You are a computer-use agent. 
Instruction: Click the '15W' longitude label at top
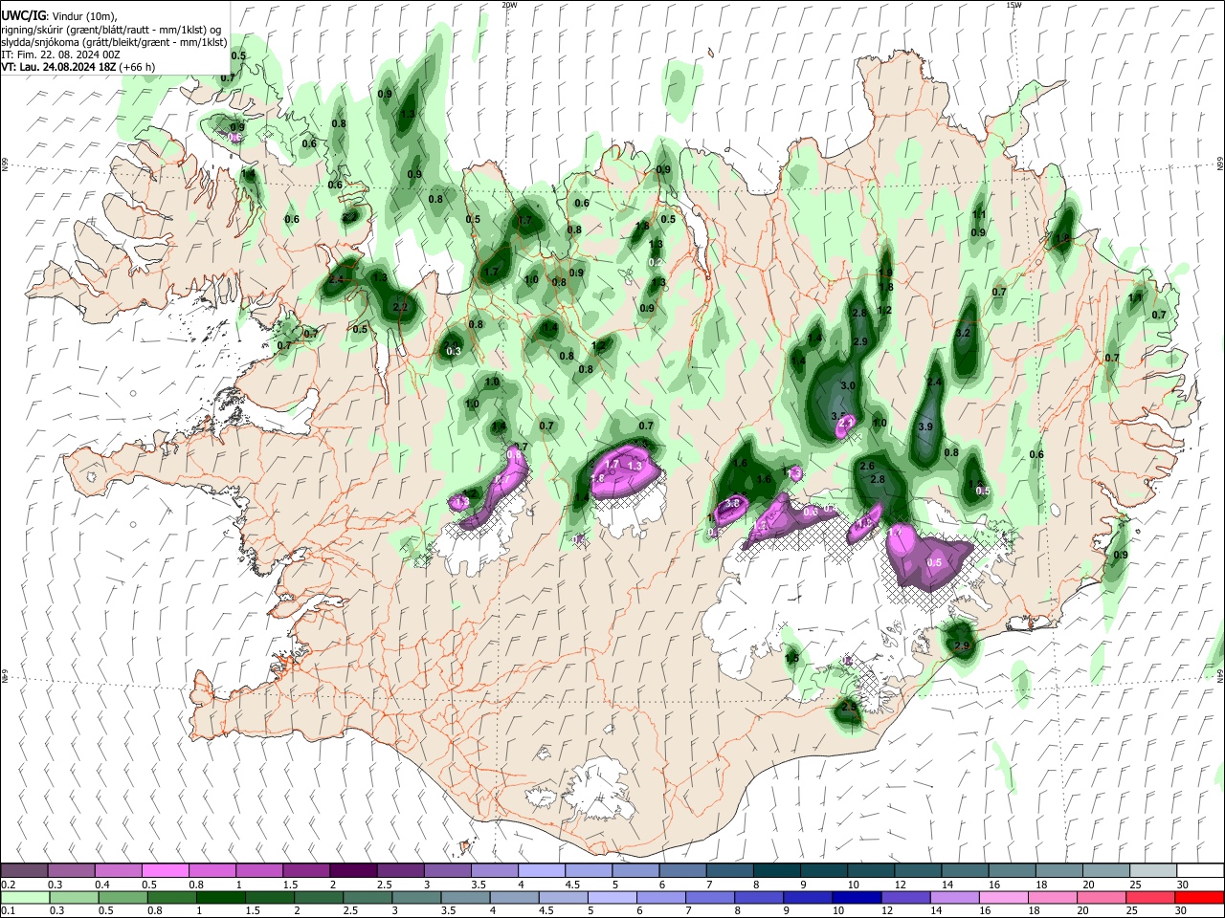1013,5
